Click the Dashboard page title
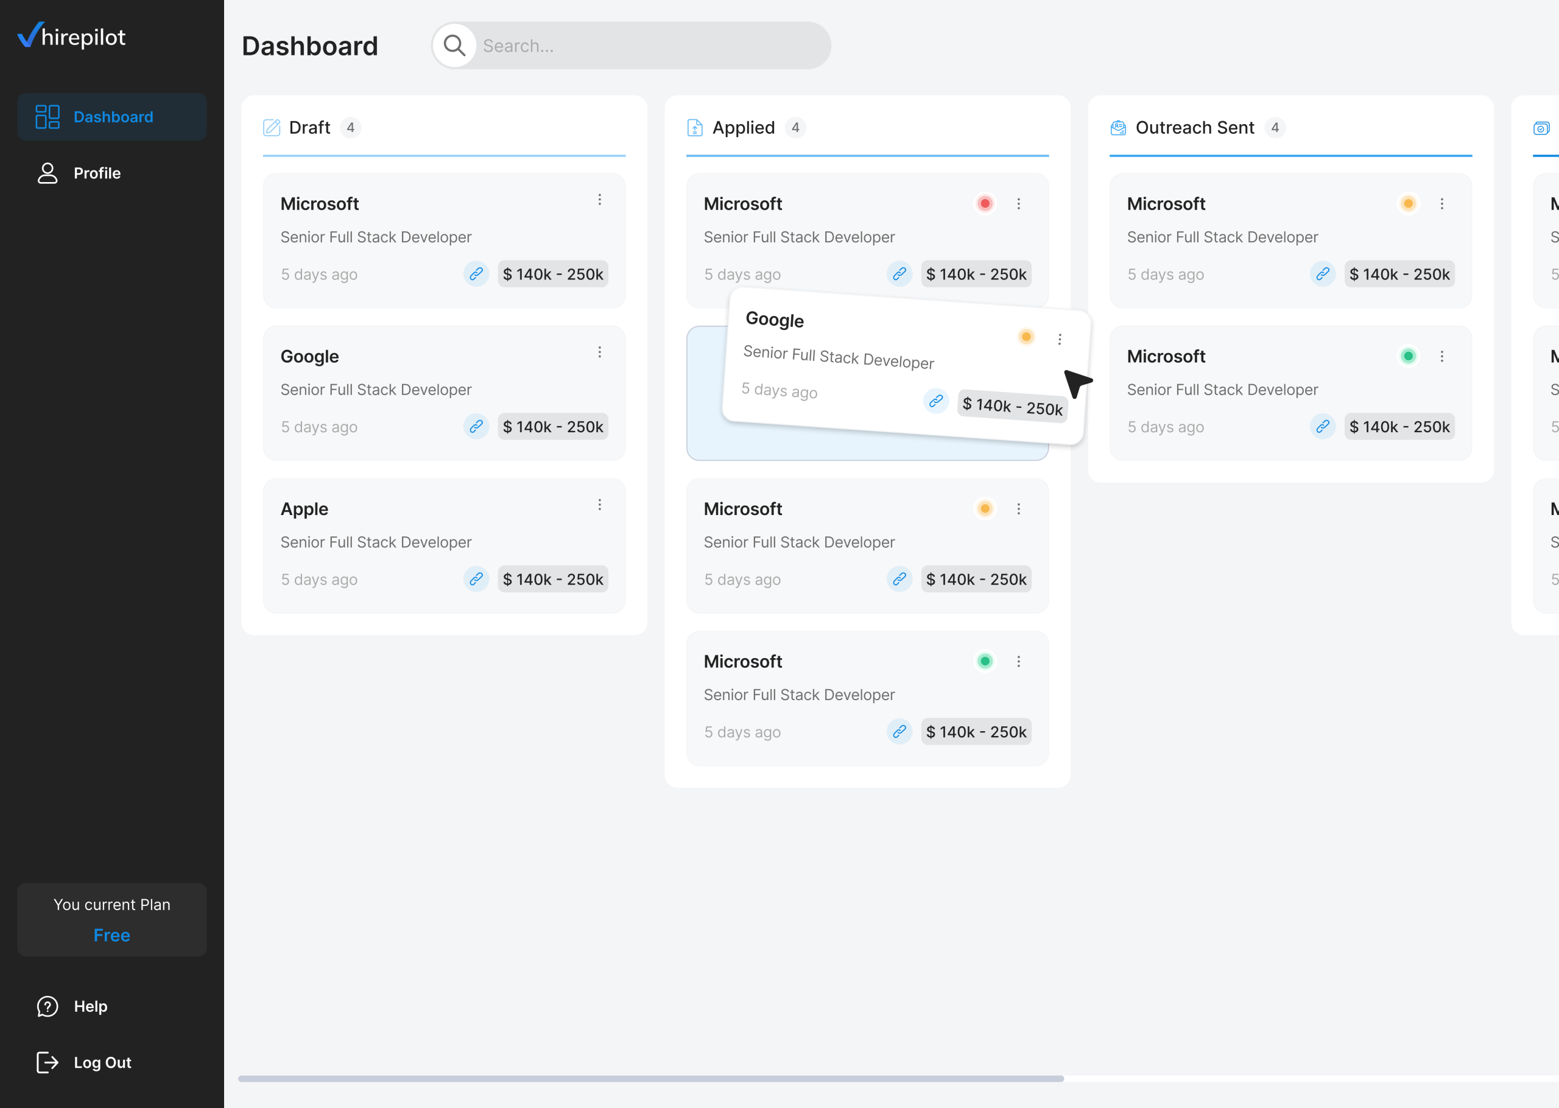 click(x=310, y=46)
